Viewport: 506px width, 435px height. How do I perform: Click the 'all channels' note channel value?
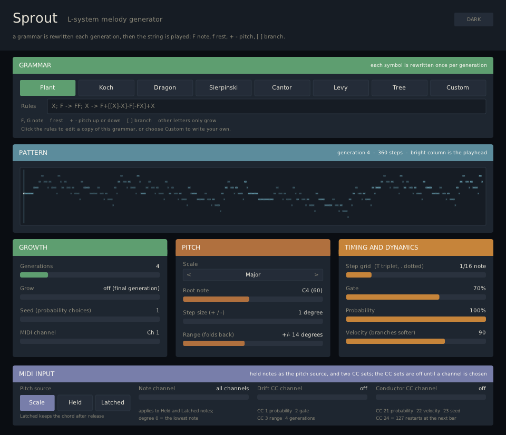[x=232, y=389]
